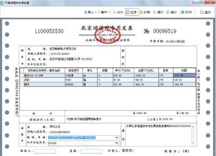216x156 pixels.
Task: Click the 小写 lowercase total amount value
Action: (x=166, y=119)
